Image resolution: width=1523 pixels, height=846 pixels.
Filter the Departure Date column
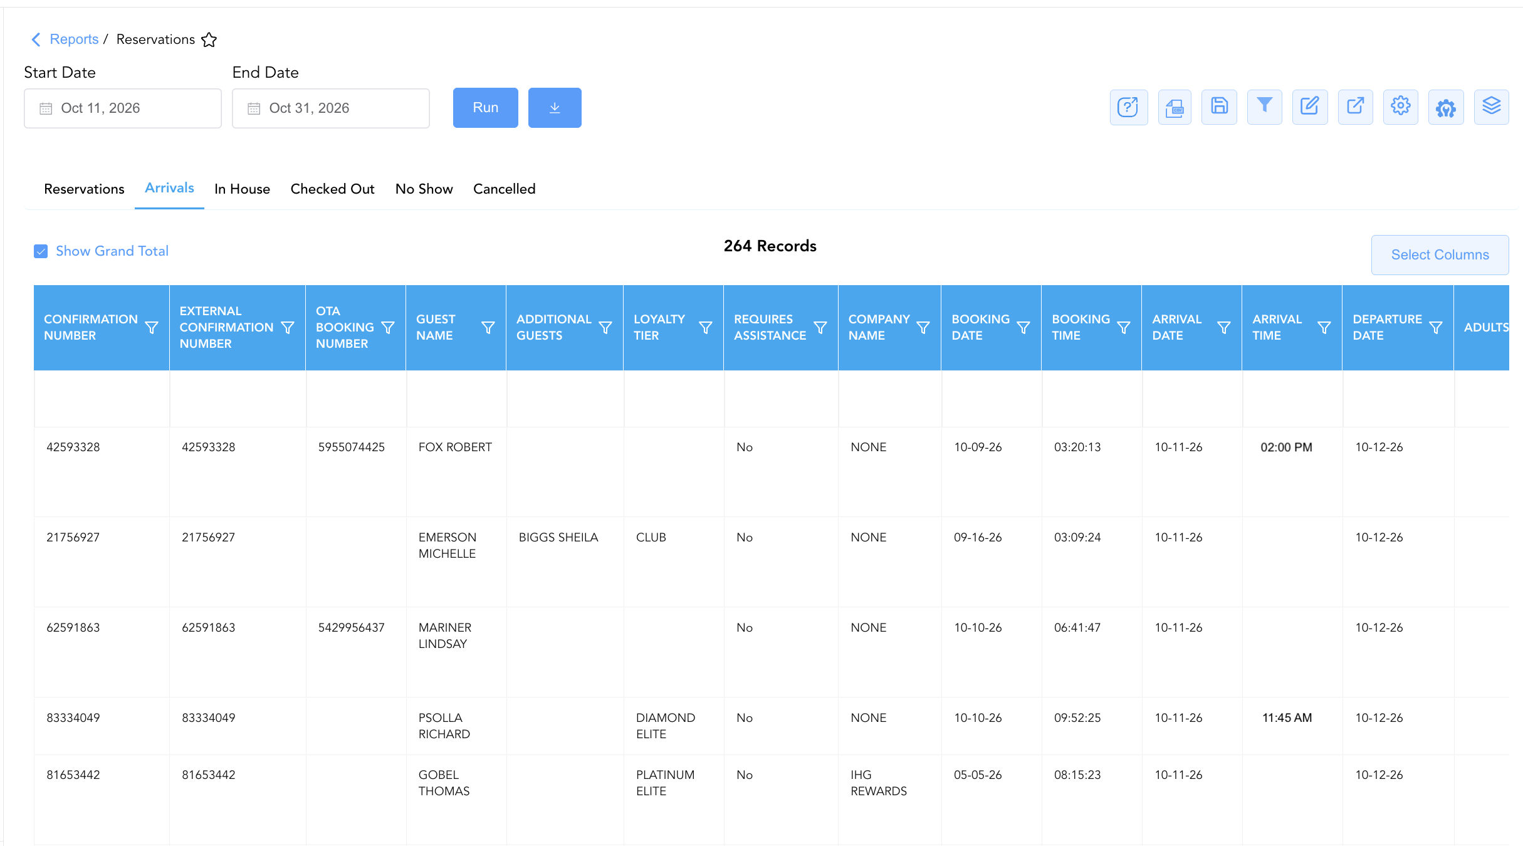coord(1436,328)
